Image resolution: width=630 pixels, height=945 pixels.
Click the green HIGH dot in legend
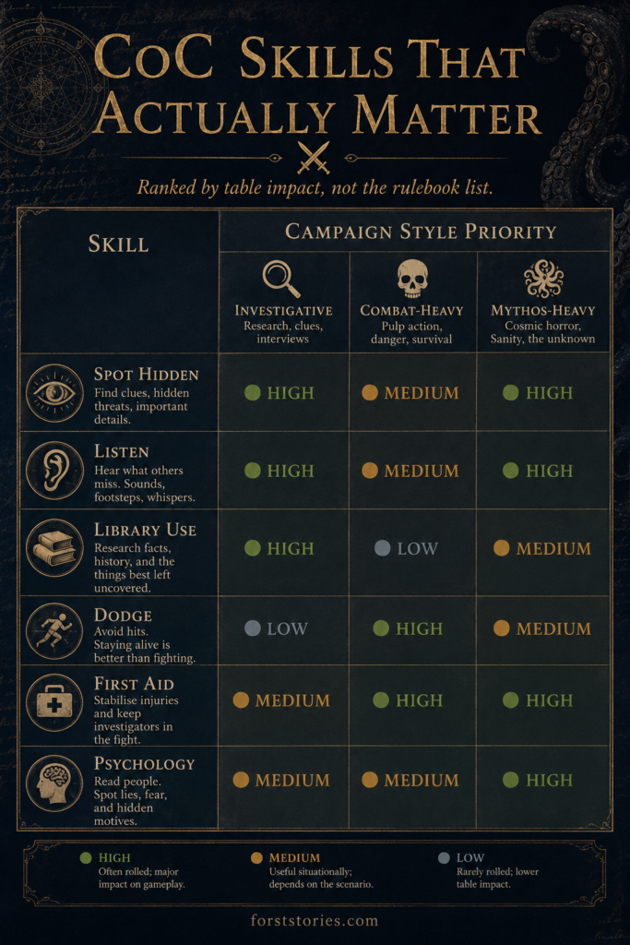[86, 857]
